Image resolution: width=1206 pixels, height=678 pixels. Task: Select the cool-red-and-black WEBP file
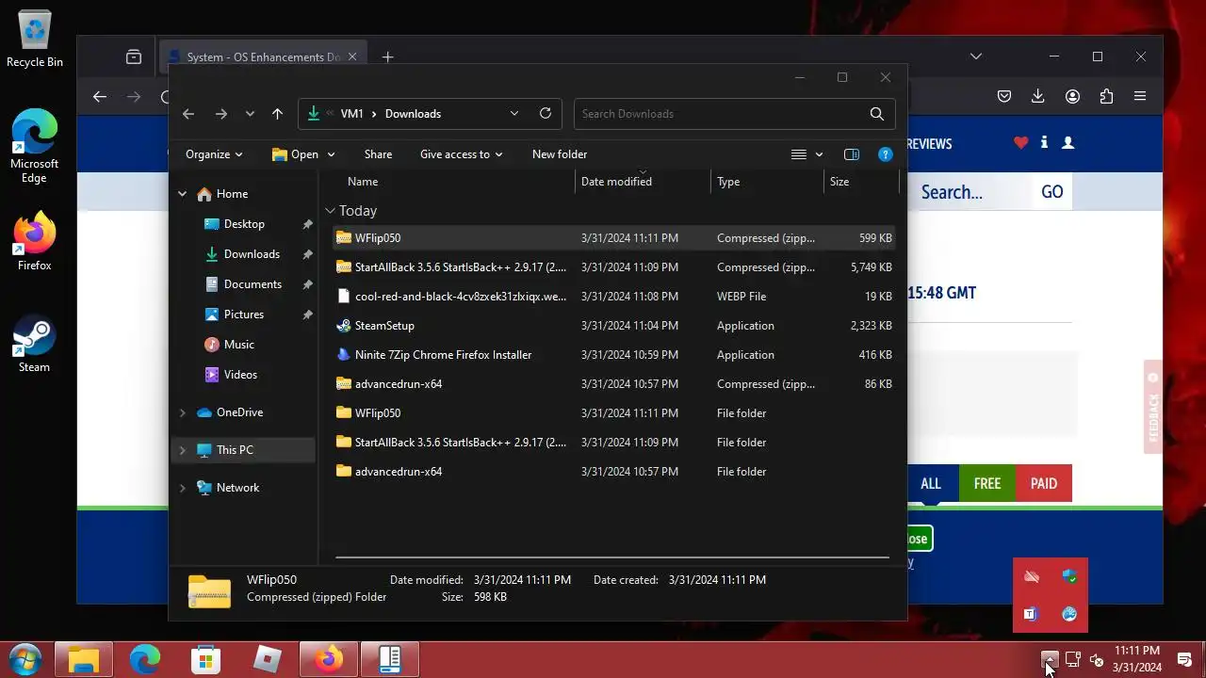[x=613, y=297]
